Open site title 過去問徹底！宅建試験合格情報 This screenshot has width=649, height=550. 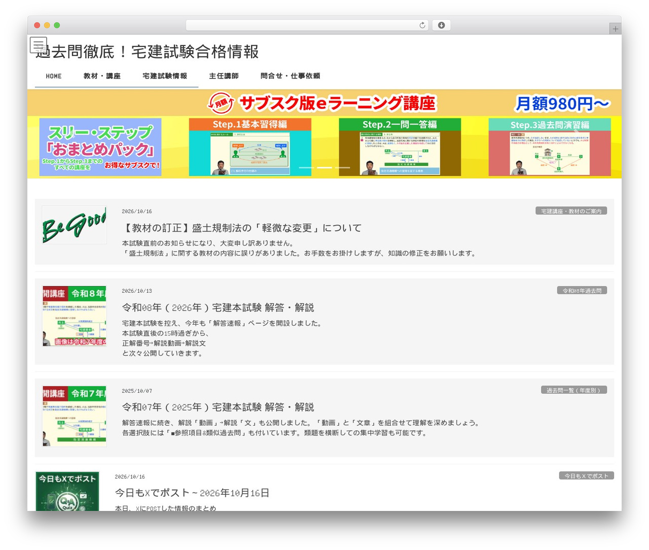coord(147,52)
